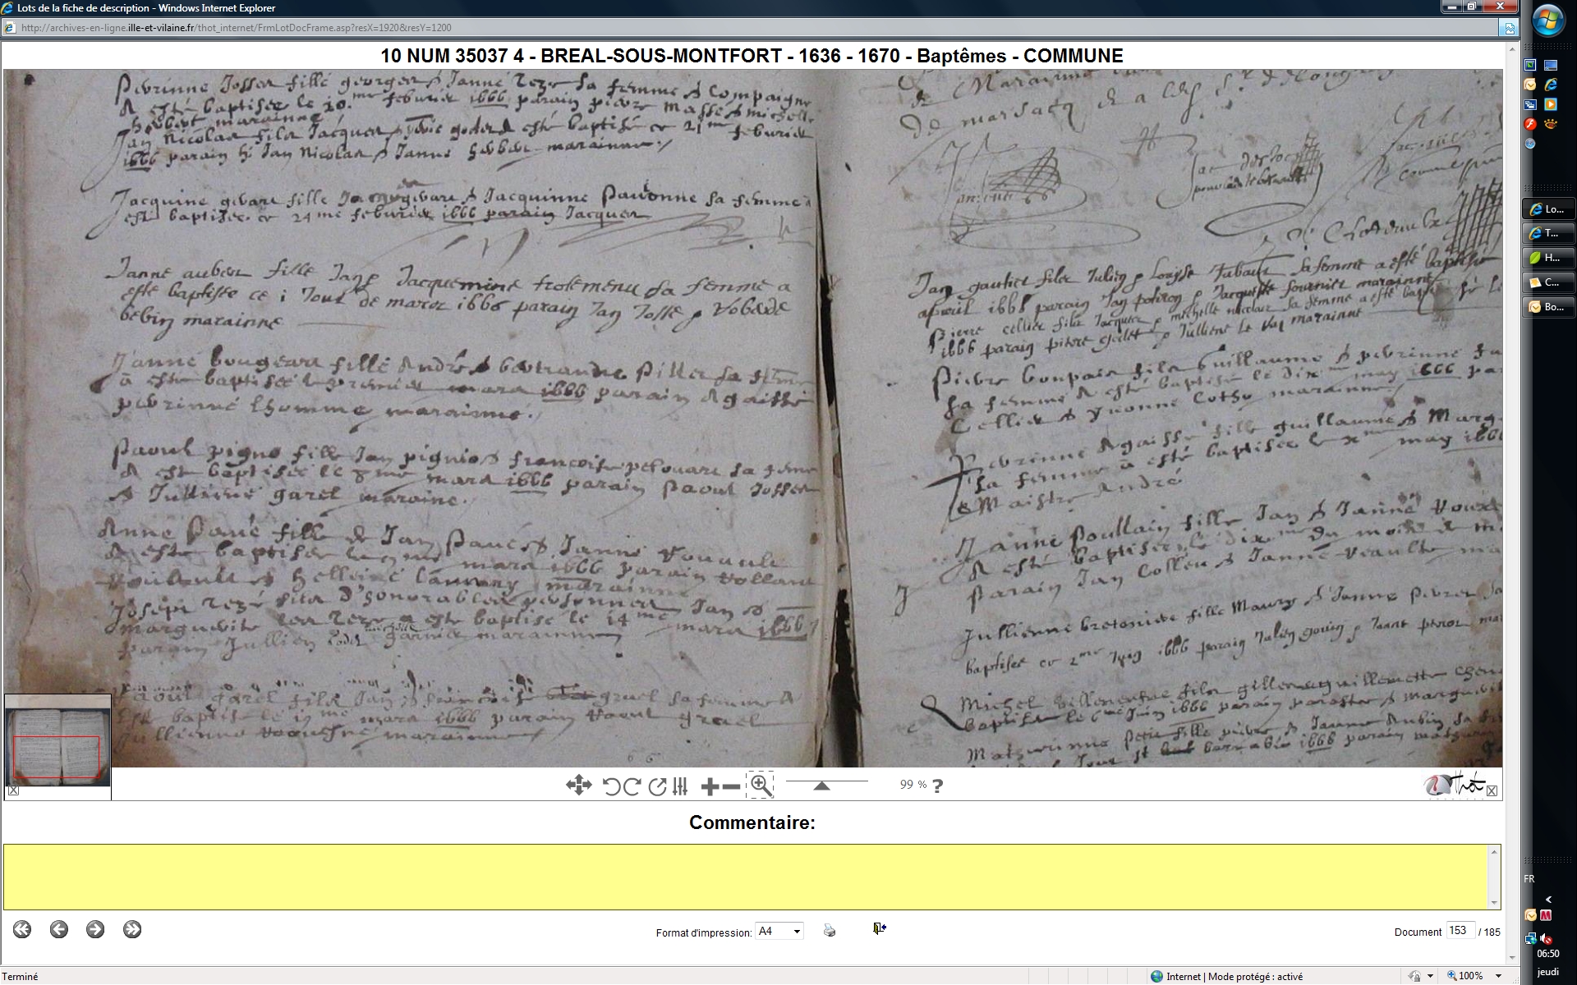The image size is (1577, 985).
Task: Rotate image counterclockwise
Action: [x=611, y=786]
